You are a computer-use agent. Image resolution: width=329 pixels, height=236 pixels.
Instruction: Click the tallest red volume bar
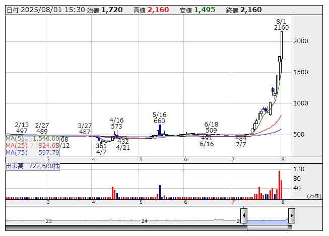279,185
